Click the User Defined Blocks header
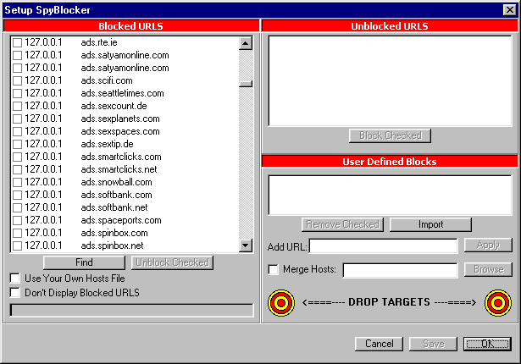 point(390,162)
